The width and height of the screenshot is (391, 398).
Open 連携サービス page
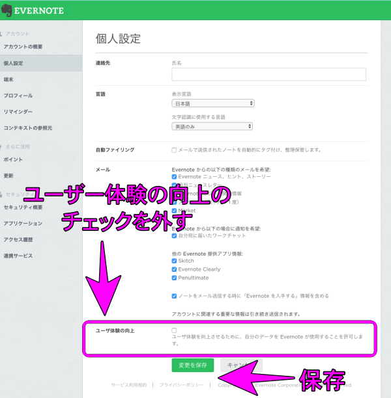click(18, 256)
